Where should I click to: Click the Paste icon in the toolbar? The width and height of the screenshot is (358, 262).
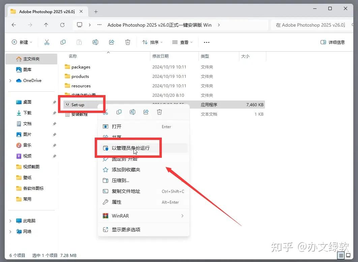(79, 42)
